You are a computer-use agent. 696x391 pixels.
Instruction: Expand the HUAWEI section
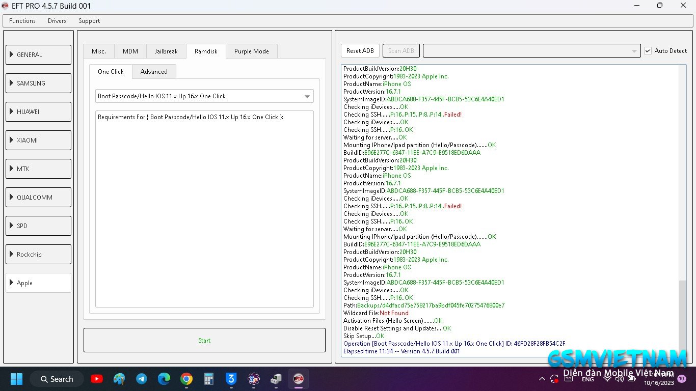39,111
